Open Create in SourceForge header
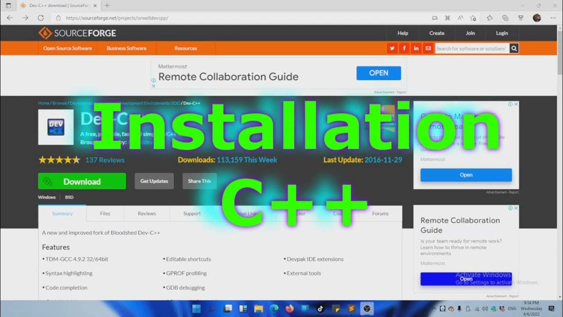This screenshot has height=317, width=563. 437,33
